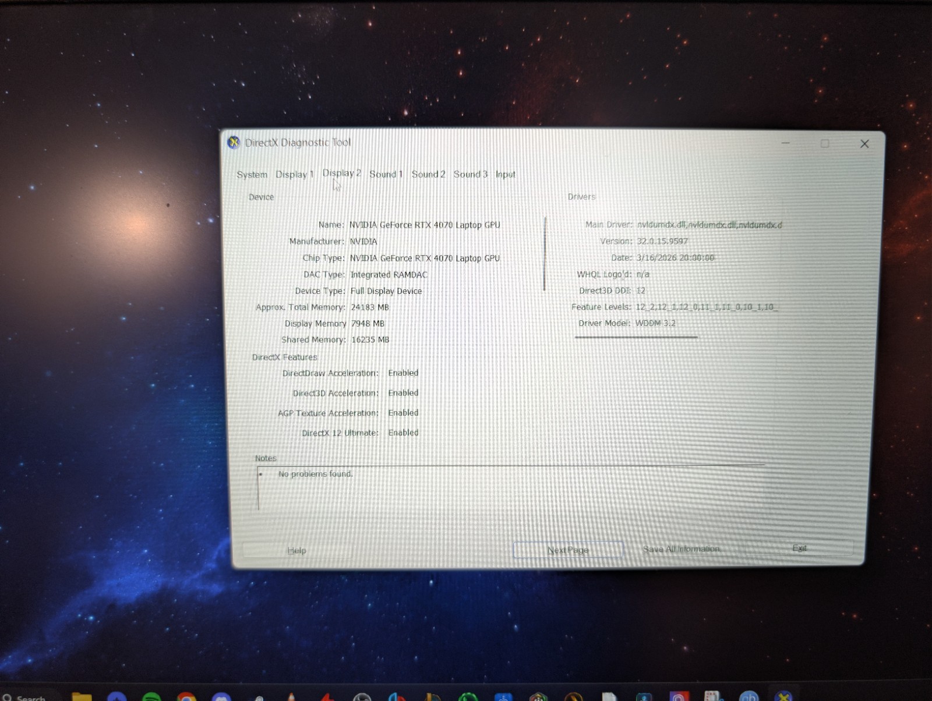Viewport: 932px width, 701px height.
Task: Go to the Sound 3 tab
Action: [x=470, y=174]
